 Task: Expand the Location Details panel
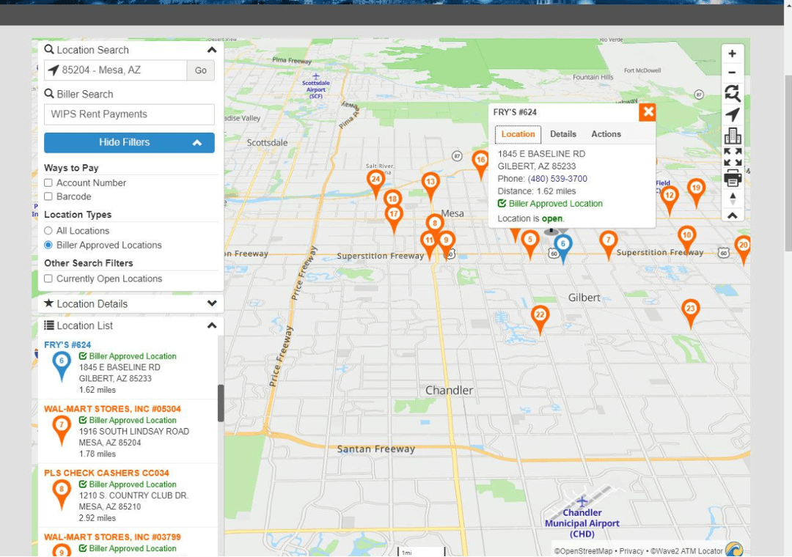click(212, 303)
